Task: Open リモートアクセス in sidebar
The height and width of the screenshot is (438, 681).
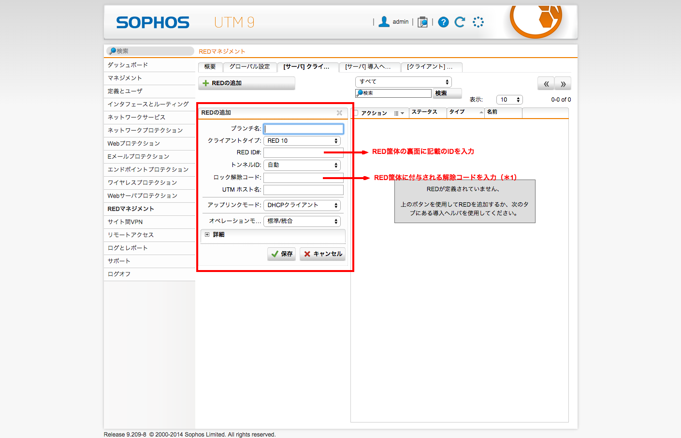Action: [x=149, y=235]
